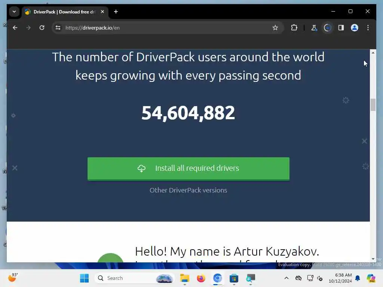View site information icon in address bar
383x287 pixels.
[58, 28]
